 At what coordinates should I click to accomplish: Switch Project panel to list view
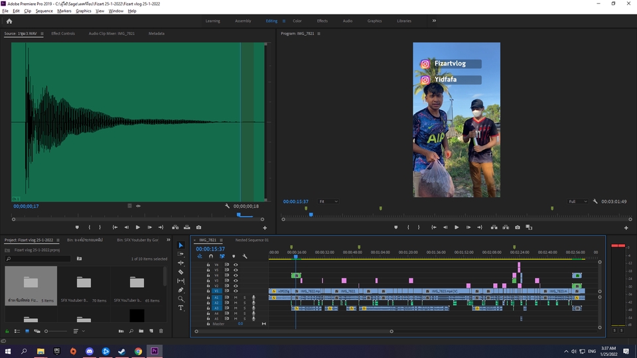click(17, 331)
